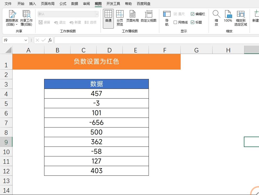Open 页面布局 (Page Layout) view
259x195 pixels.
(132, 18)
